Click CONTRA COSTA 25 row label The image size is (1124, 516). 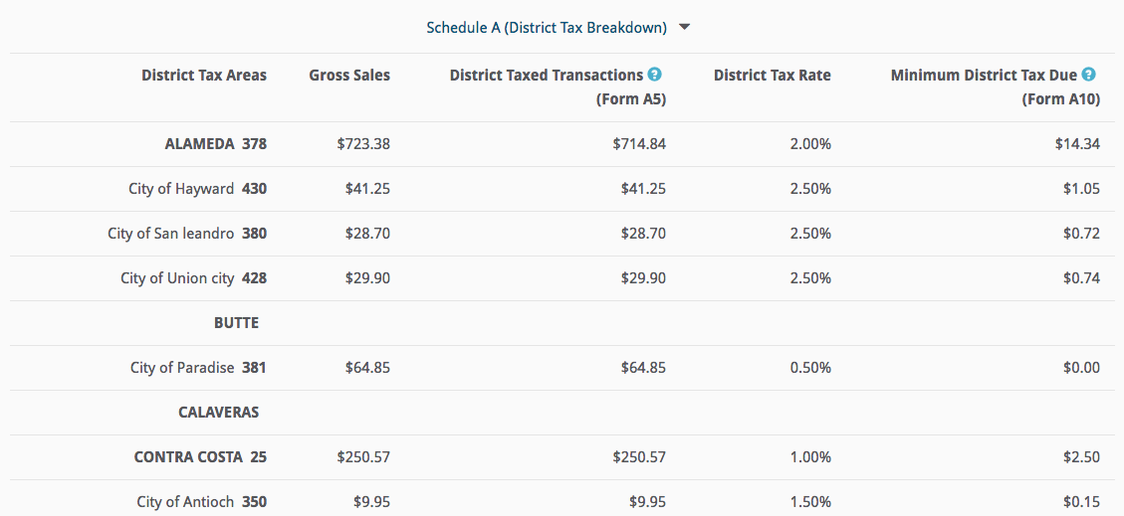(201, 456)
